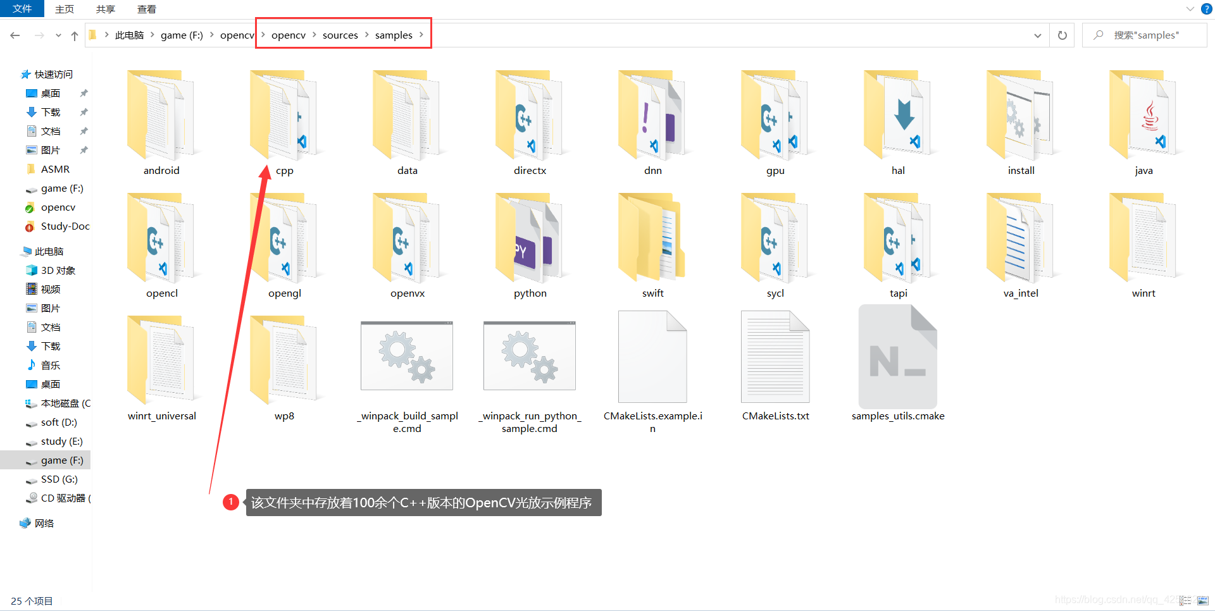This screenshot has width=1215, height=611.
Task: Expand chevron after samples breadcrumb
Action: tap(421, 35)
